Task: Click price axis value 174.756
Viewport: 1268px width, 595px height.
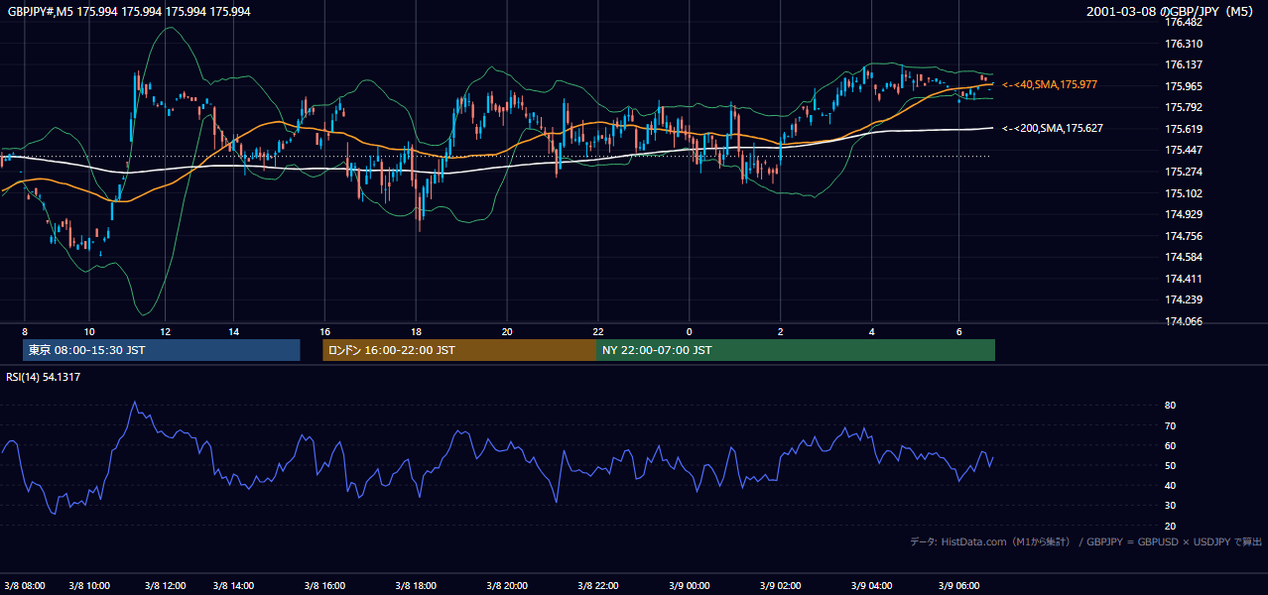Action: point(1183,236)
